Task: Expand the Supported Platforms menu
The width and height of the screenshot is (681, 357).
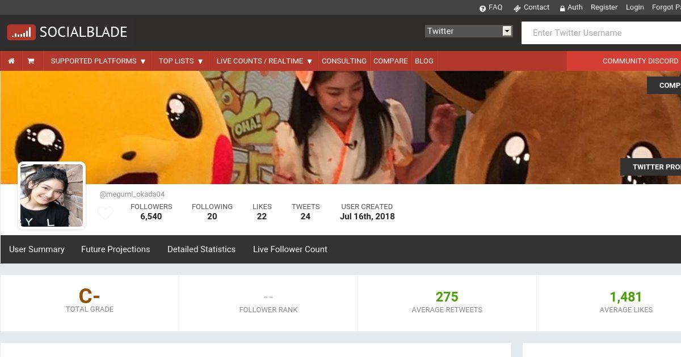Action: click(x=98, y=61)
